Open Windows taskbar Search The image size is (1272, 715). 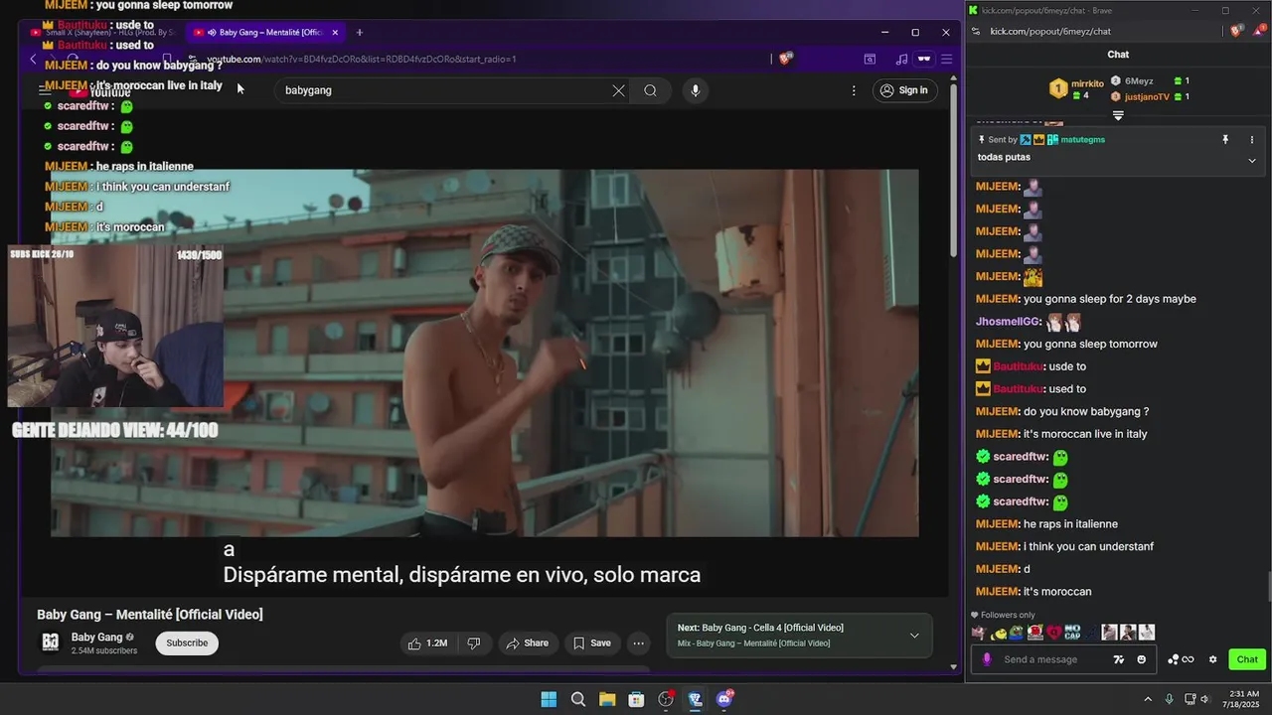[x=577, y=699]
